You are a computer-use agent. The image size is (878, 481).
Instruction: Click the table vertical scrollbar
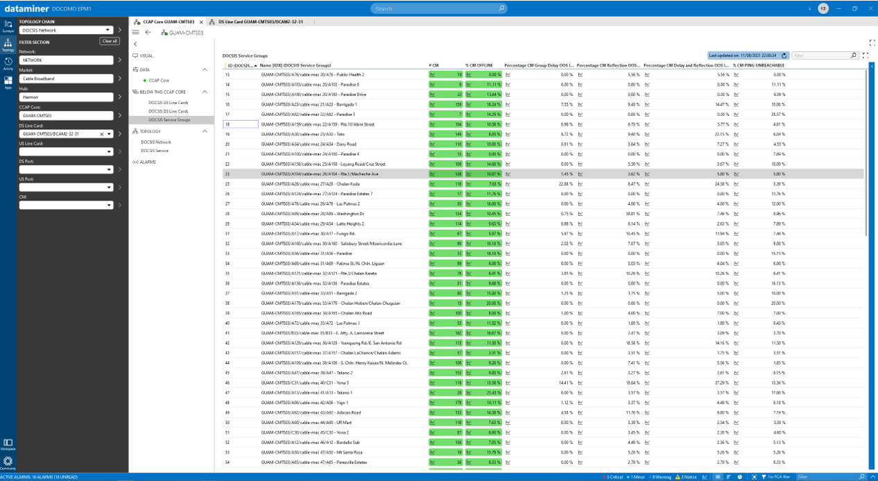tap(867, 153)
